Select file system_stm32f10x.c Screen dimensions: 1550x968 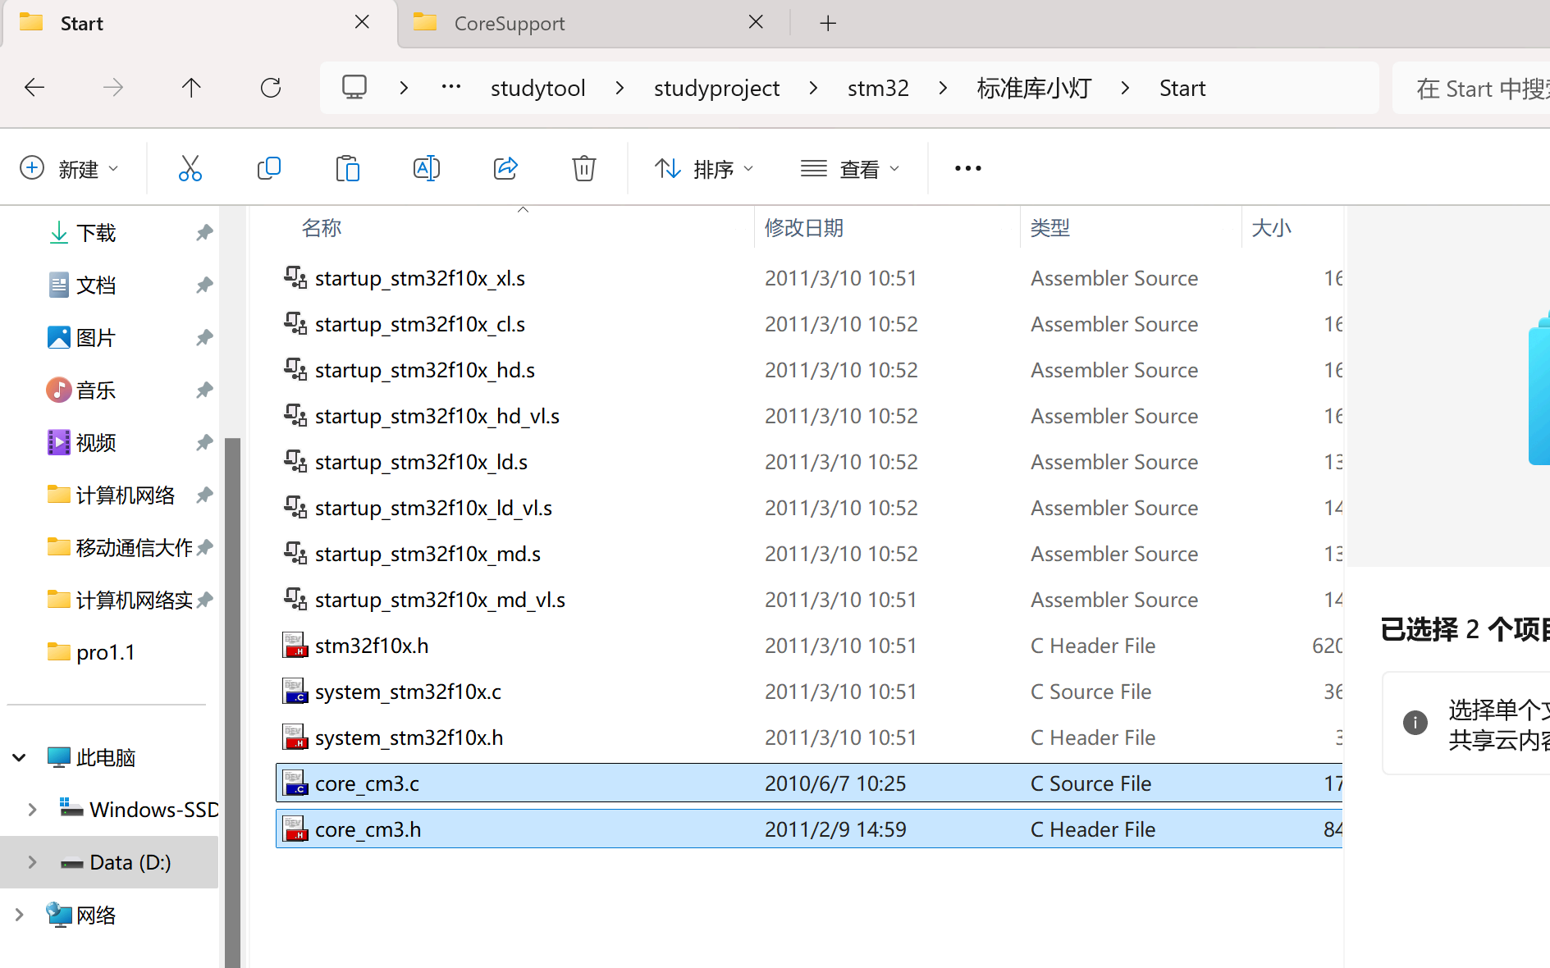click(809, 692)
